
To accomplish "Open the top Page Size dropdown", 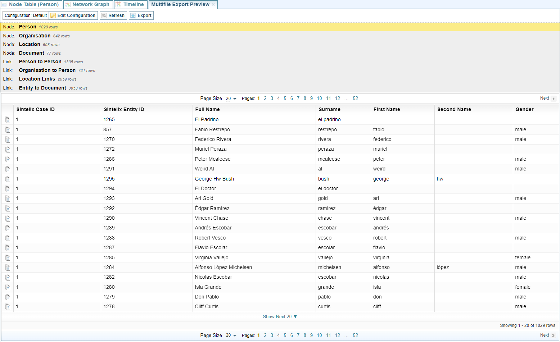I will click(x=231, y=99).
